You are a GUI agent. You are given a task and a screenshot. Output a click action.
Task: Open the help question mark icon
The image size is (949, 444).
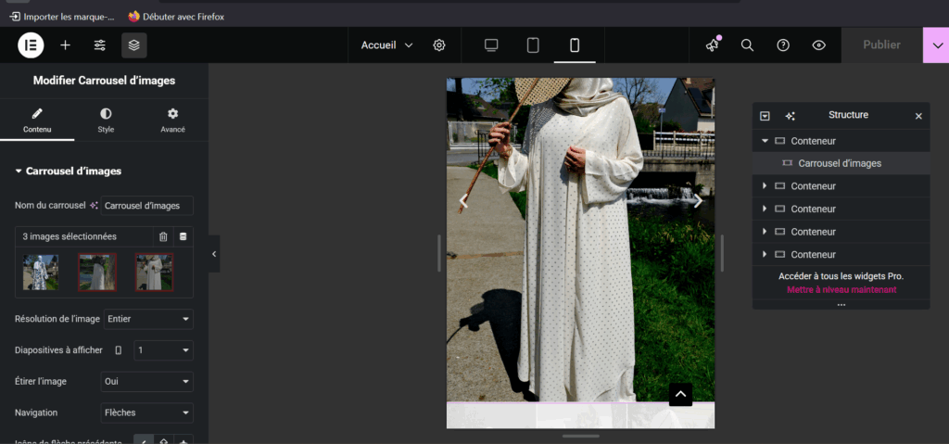(x=783, y=44)
